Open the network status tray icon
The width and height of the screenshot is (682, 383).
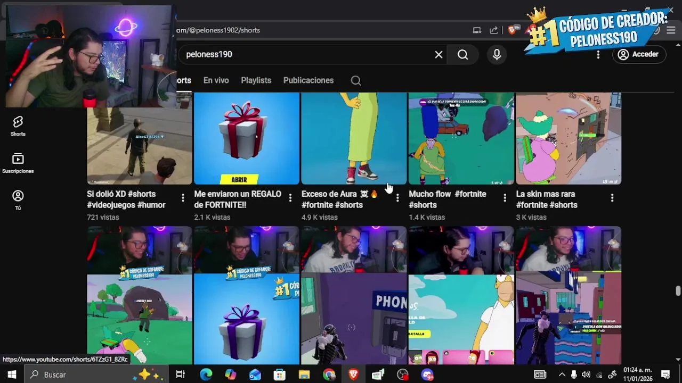[x=599, y=374]
